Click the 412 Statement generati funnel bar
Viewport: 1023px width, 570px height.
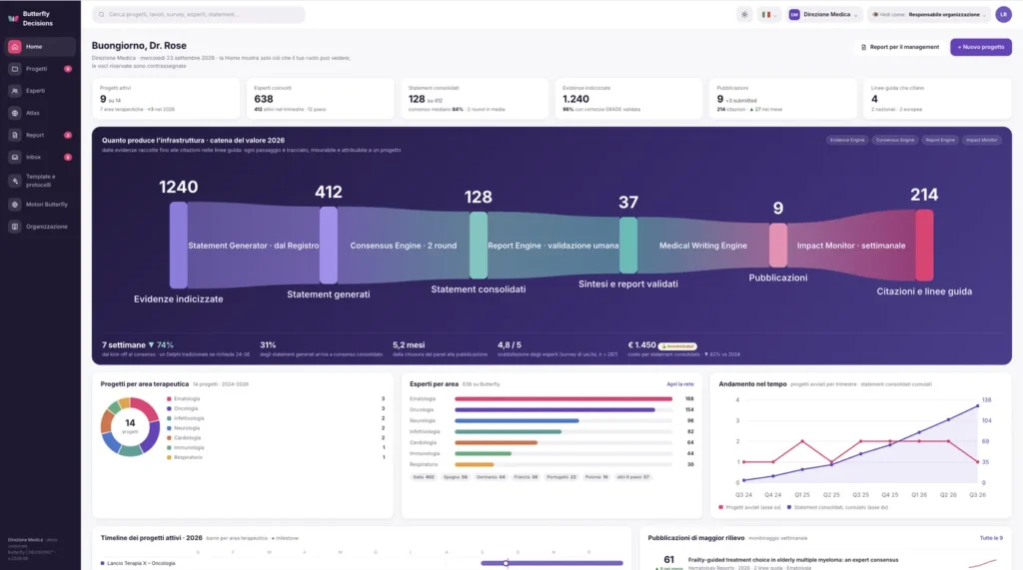(328, 246)
